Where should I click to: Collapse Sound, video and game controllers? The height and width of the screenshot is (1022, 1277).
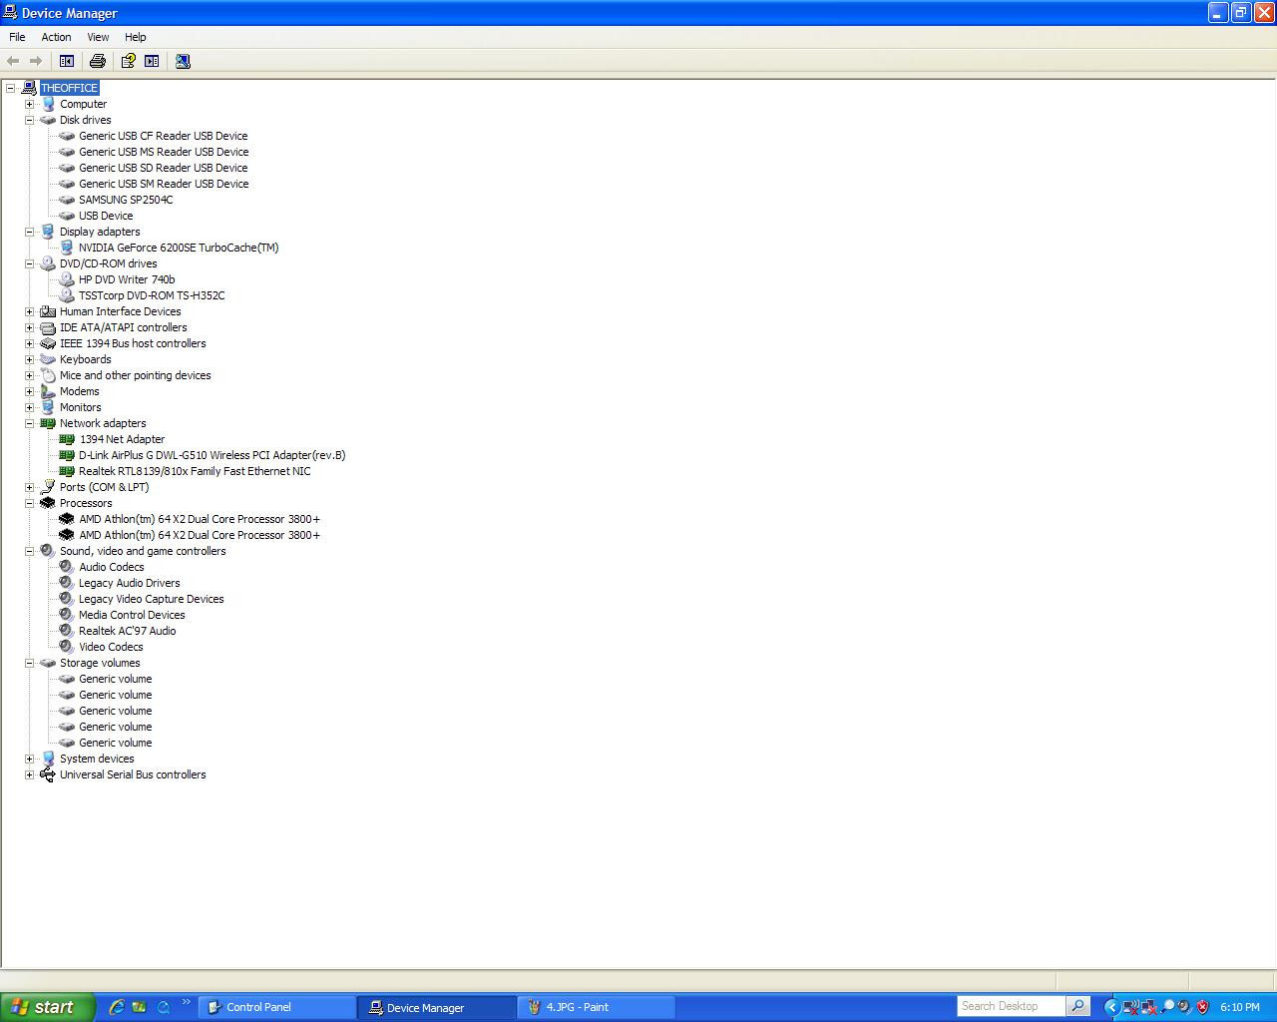point(29,551)
